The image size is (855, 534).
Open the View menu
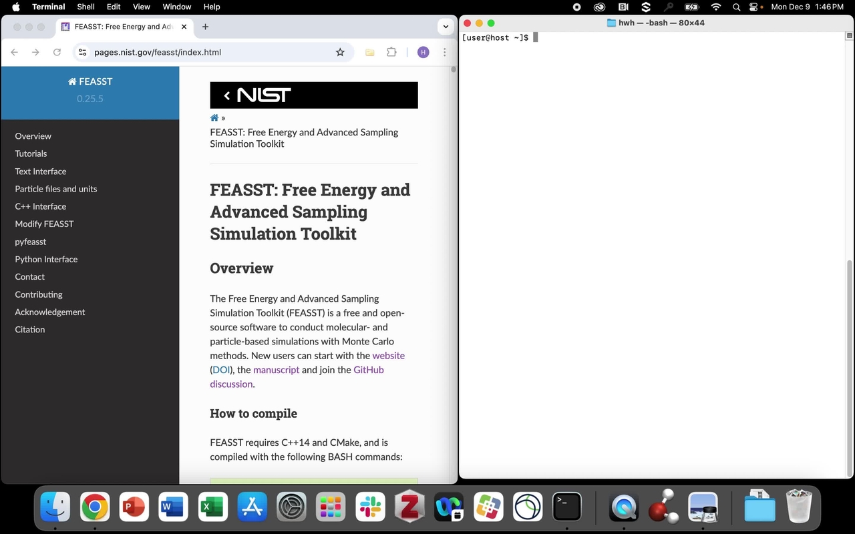pos(142,7)
